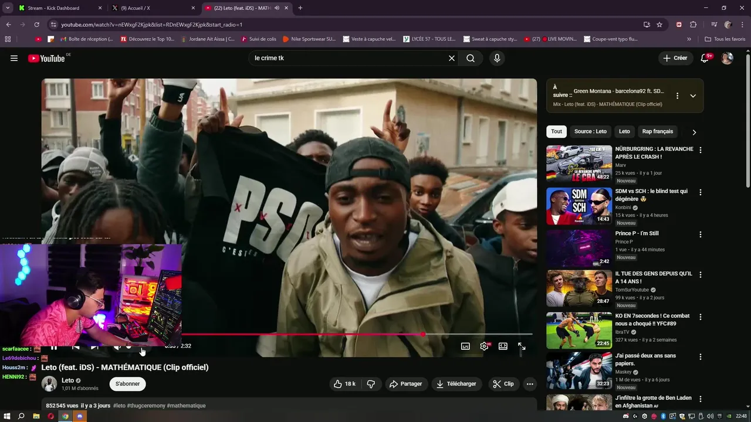Screen dimensions: 751x422
Task: Reload the page
Action: click(36, 25)
